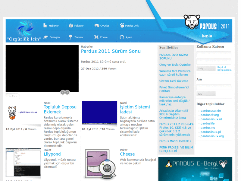Visit pardus-linux.org community link

[212, 136]
